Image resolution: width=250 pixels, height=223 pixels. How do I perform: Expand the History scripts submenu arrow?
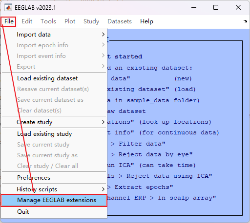click(103, 189)
